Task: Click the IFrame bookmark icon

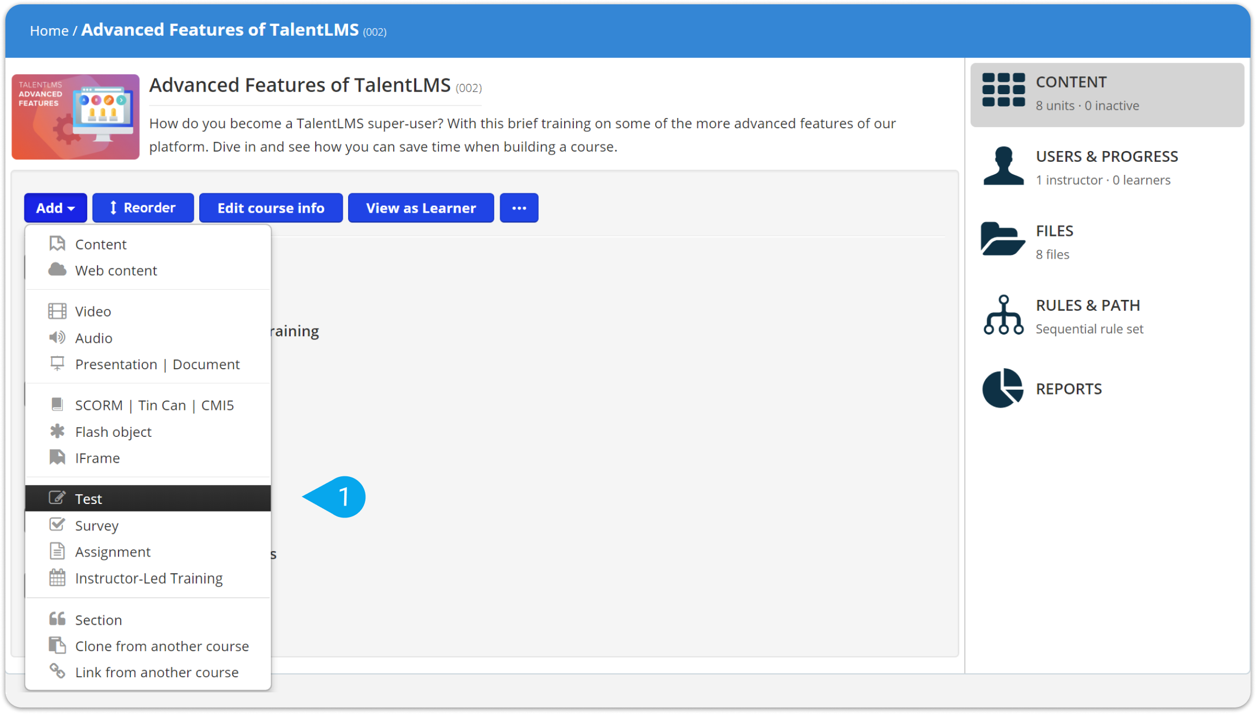Action: pos(57,457)
